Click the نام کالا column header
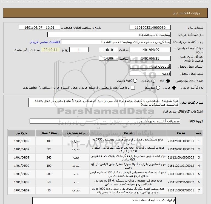The width and height of the screenshot is (211, 204). click(x=128, y=133)
